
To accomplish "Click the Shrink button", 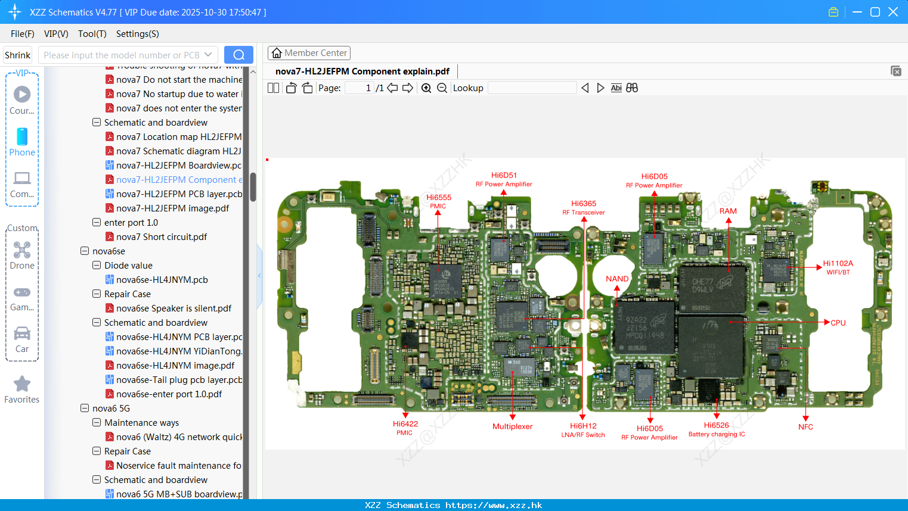I will coord(17,54).
